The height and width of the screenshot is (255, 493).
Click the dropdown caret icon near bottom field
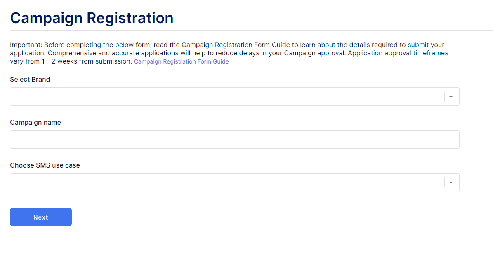[451, 182]
